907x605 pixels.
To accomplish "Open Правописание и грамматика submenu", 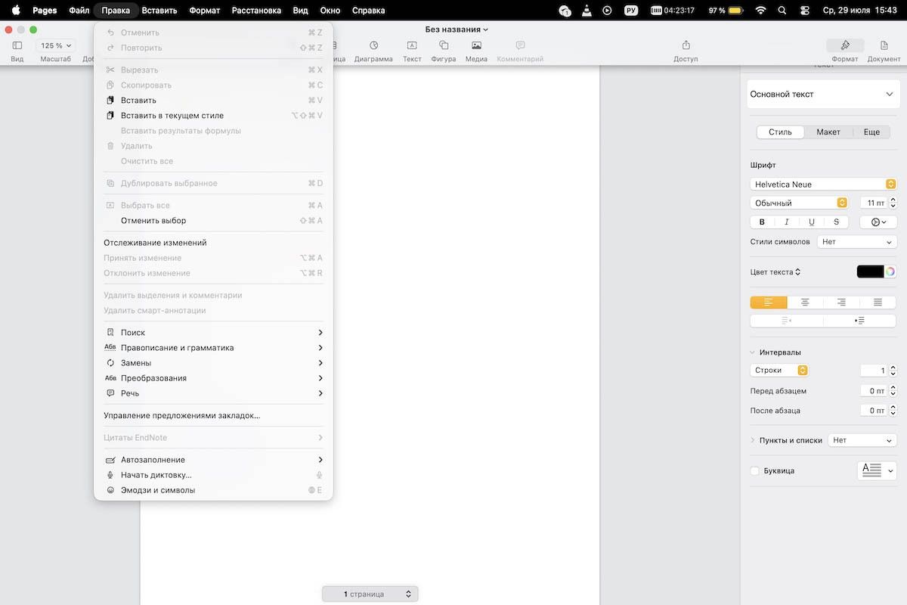I will click(214, 348).
